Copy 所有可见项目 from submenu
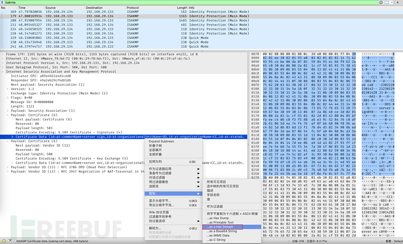 (232, 182)
